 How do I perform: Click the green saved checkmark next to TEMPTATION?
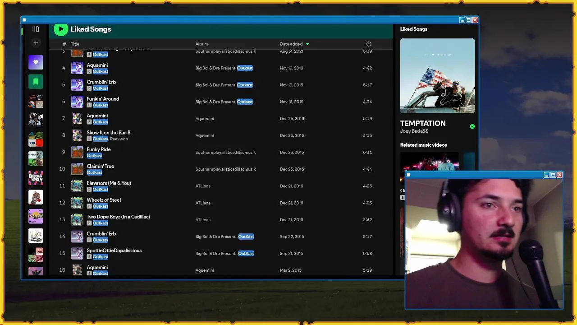point(472,126)
